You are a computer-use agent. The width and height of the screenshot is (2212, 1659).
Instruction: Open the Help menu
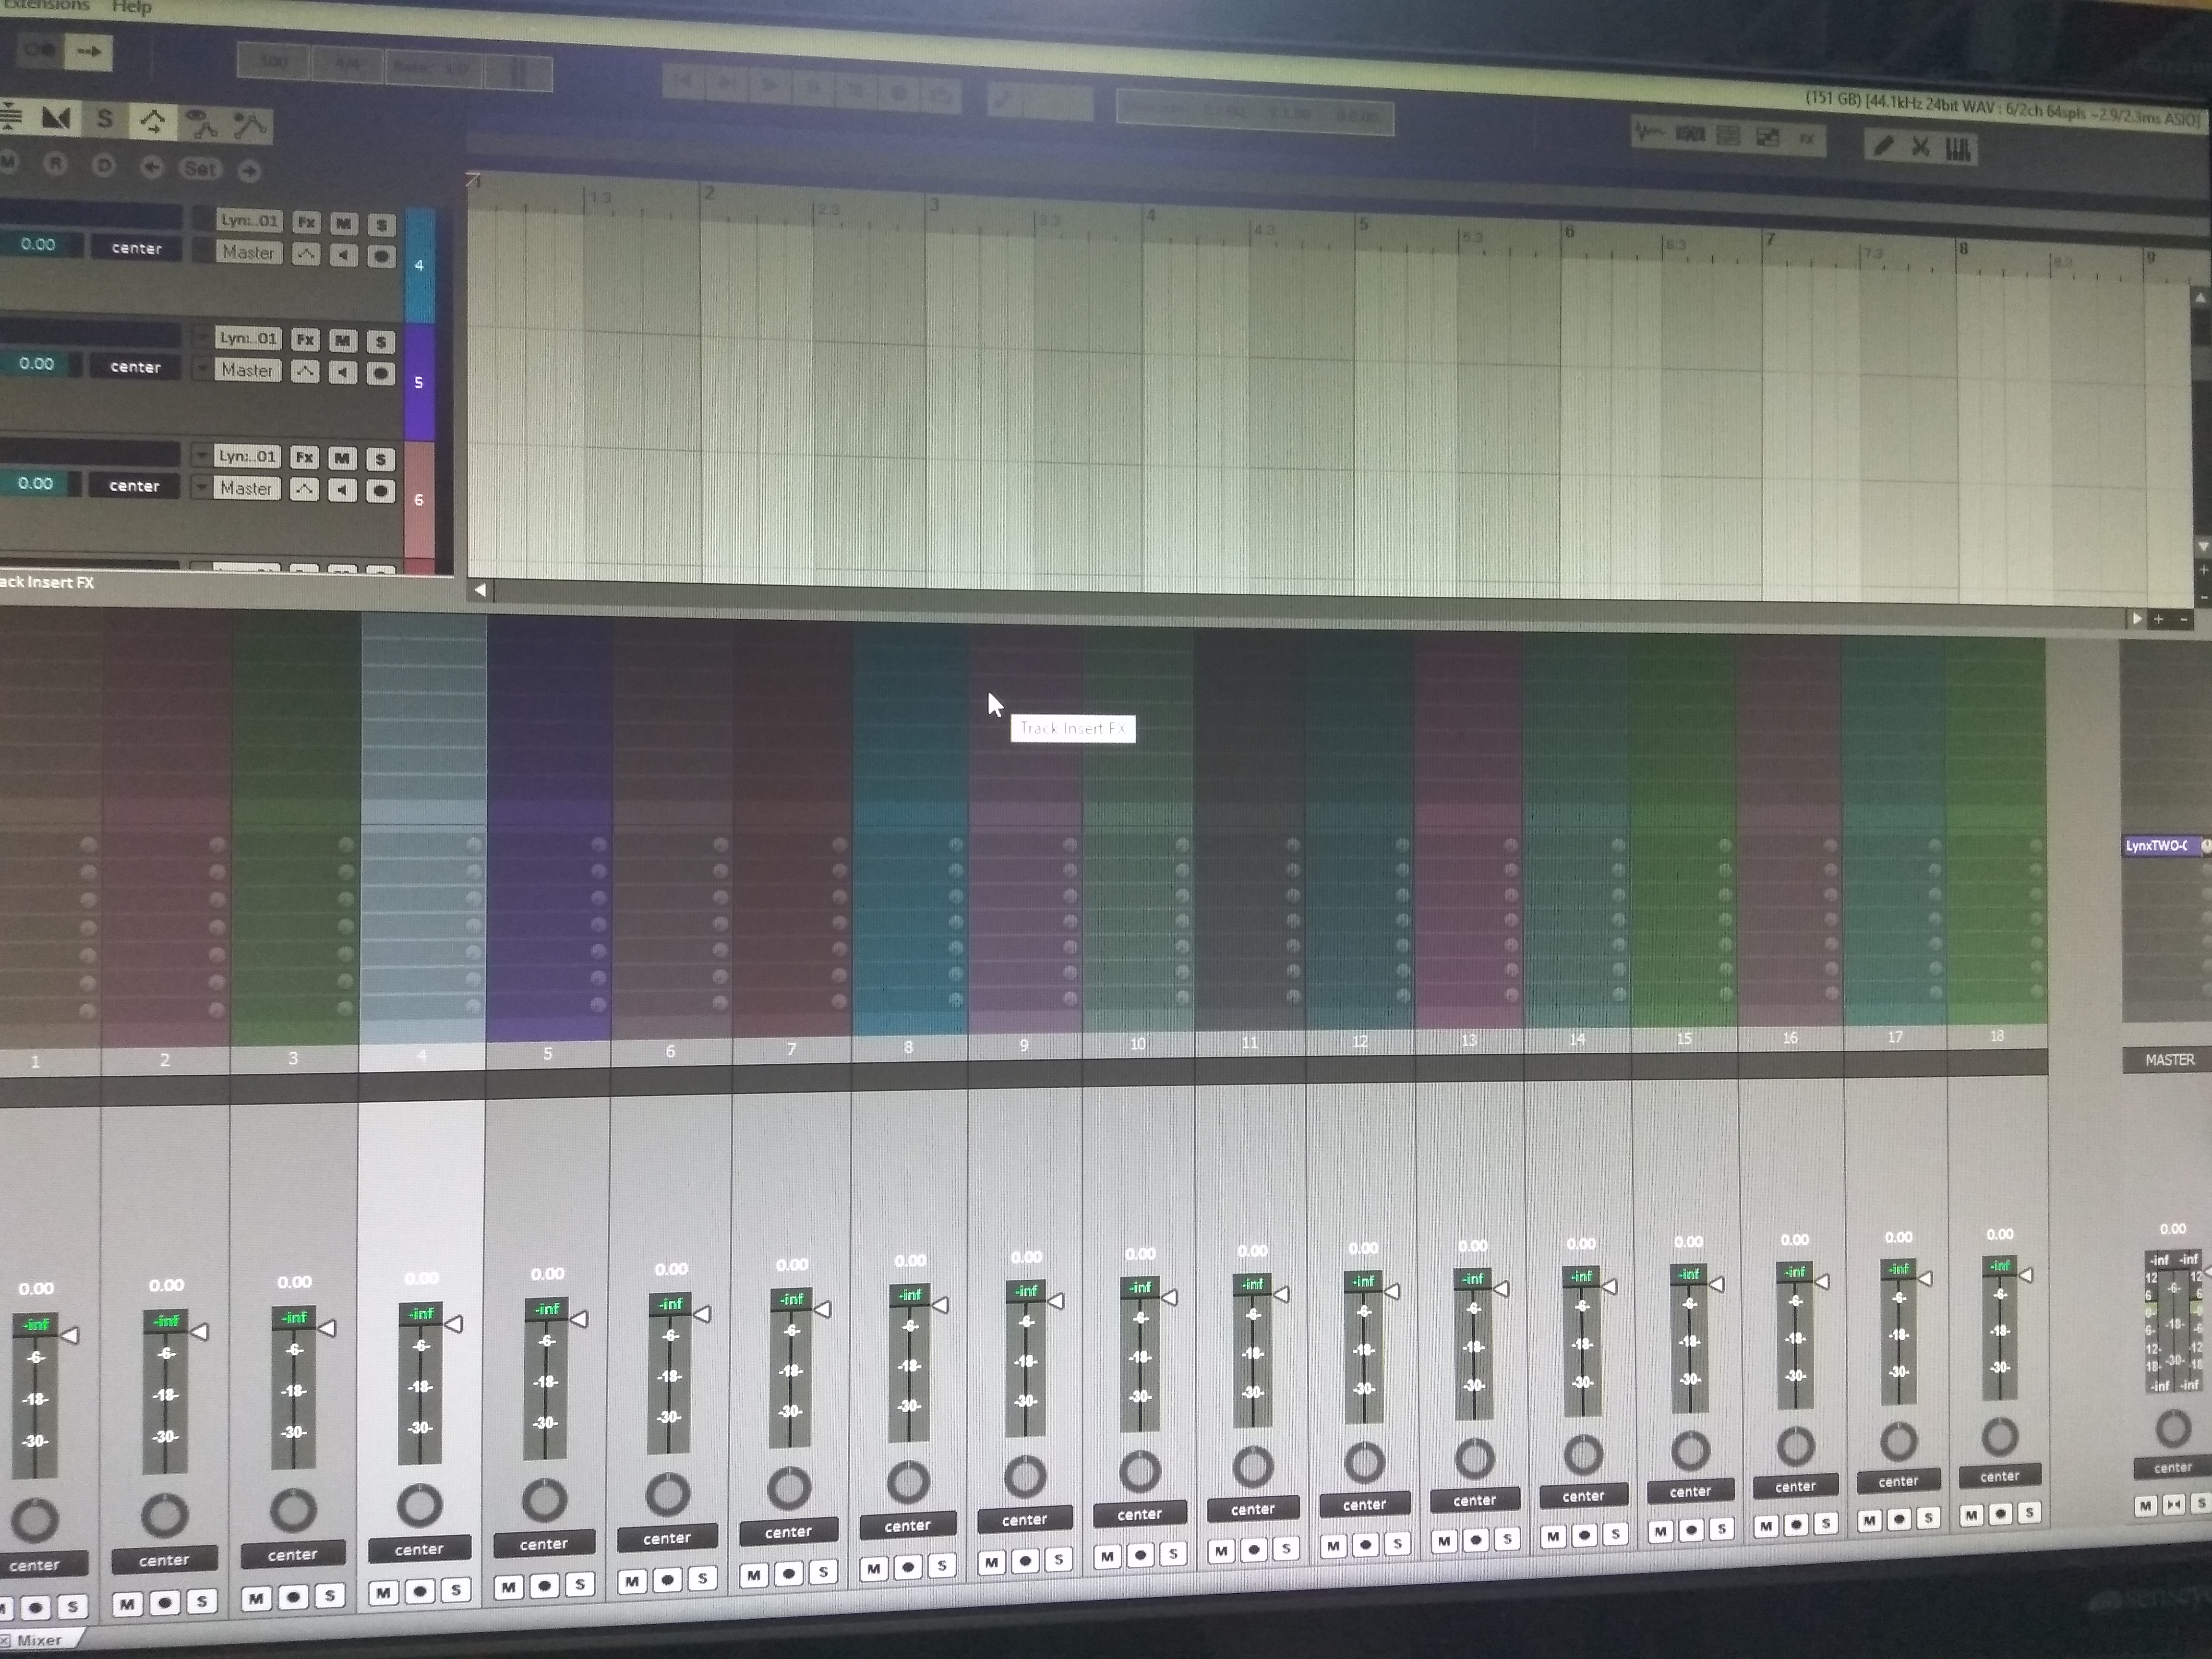pyautogui.click(x=132, y=8)
